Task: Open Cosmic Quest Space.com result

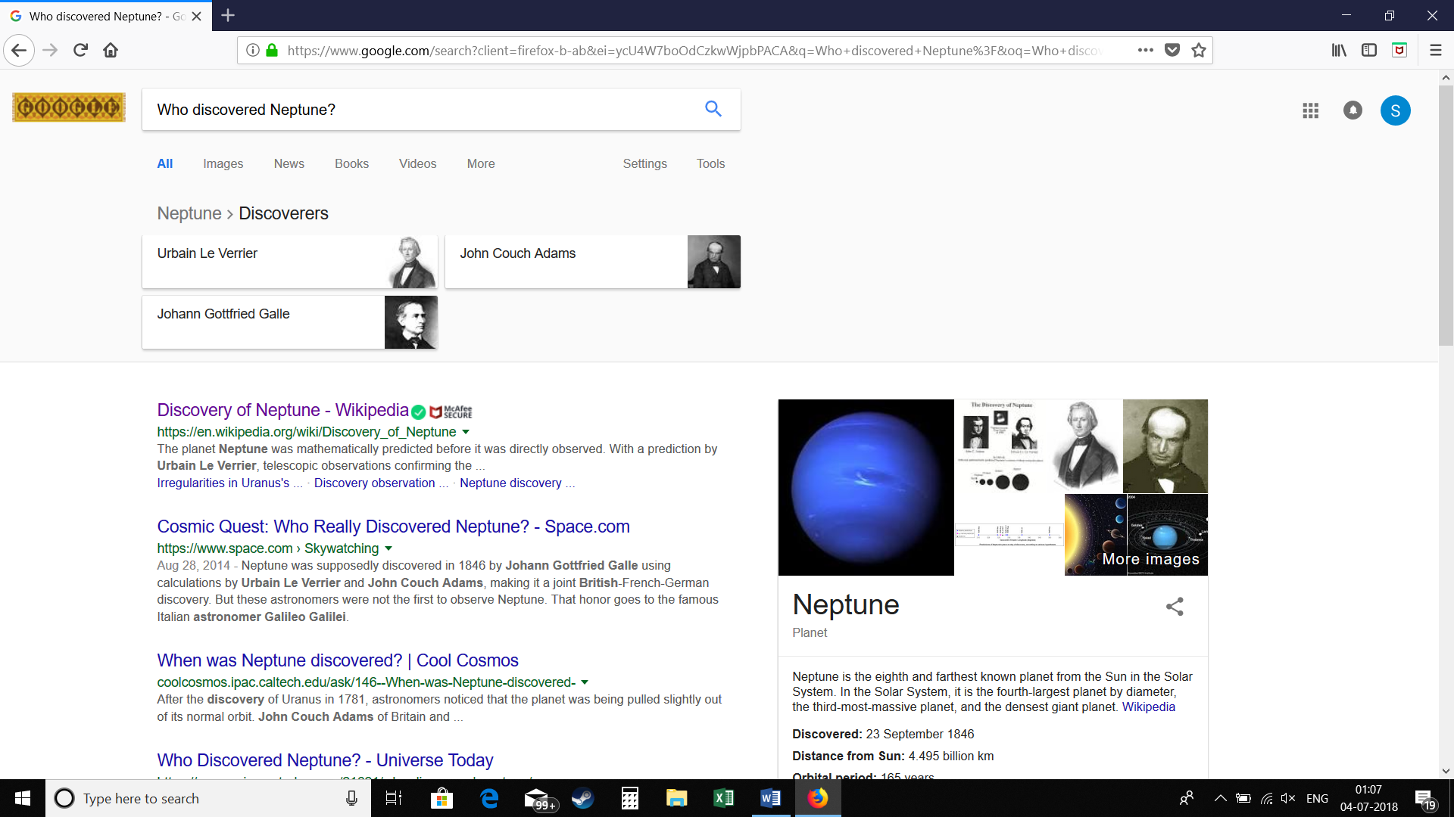Action: 393,527
